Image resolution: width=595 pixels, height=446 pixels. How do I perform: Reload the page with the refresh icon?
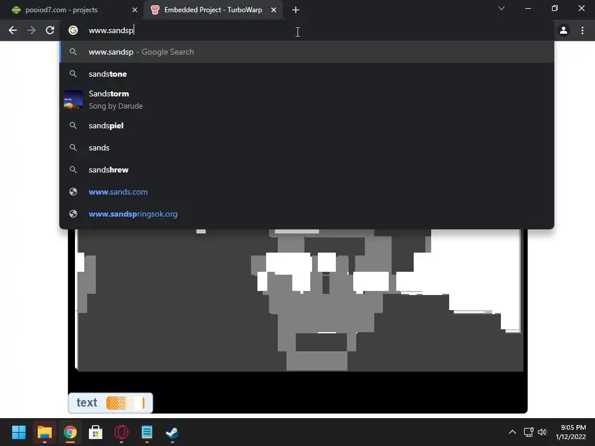point(50,30)
